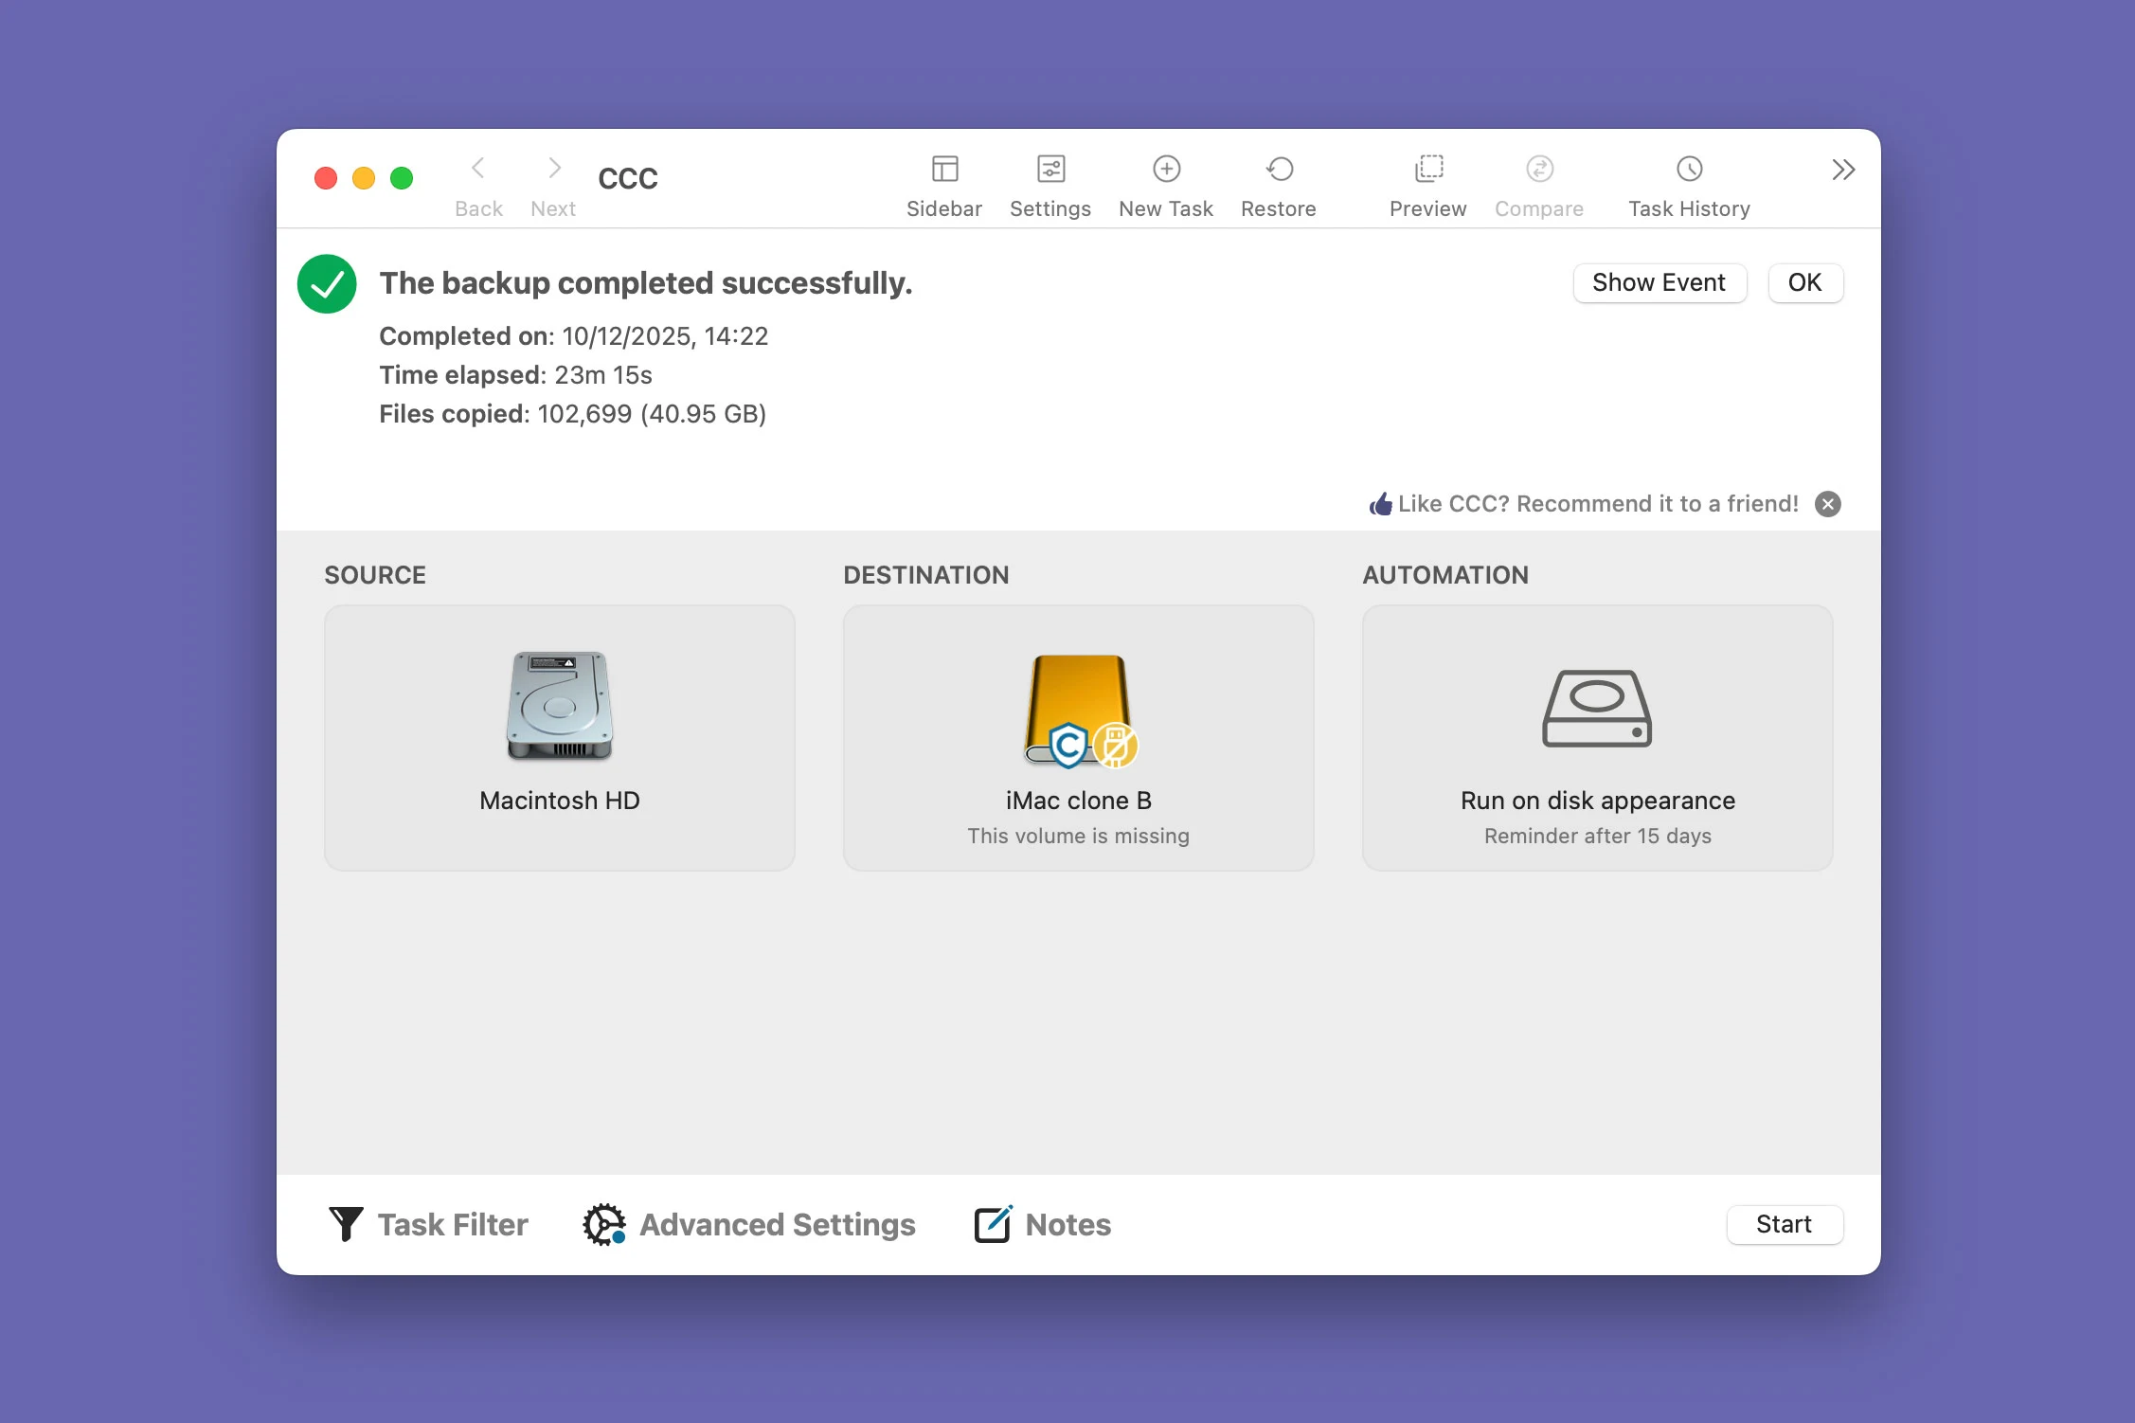Click the green success checkmark icon
The height and width of the screenshot is (1423, 2135).
[327, 283]
